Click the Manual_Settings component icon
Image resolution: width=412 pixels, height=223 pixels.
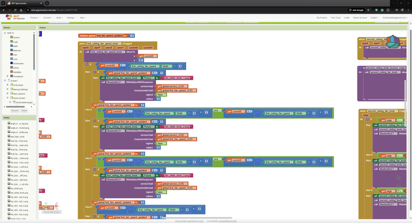coord(12,89)
